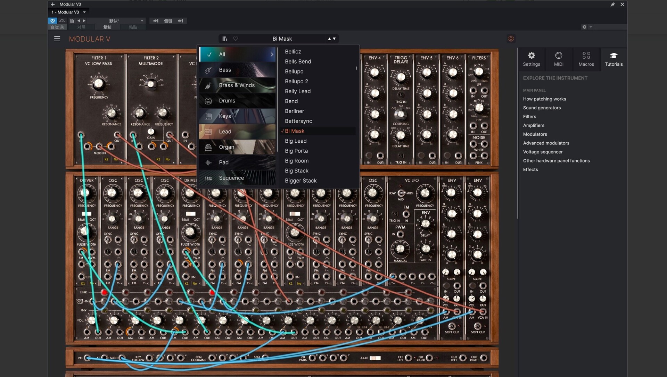This screenshot has height=377, width=667.
Task: Click the host next preset arrow
Action: click(84, 21)
